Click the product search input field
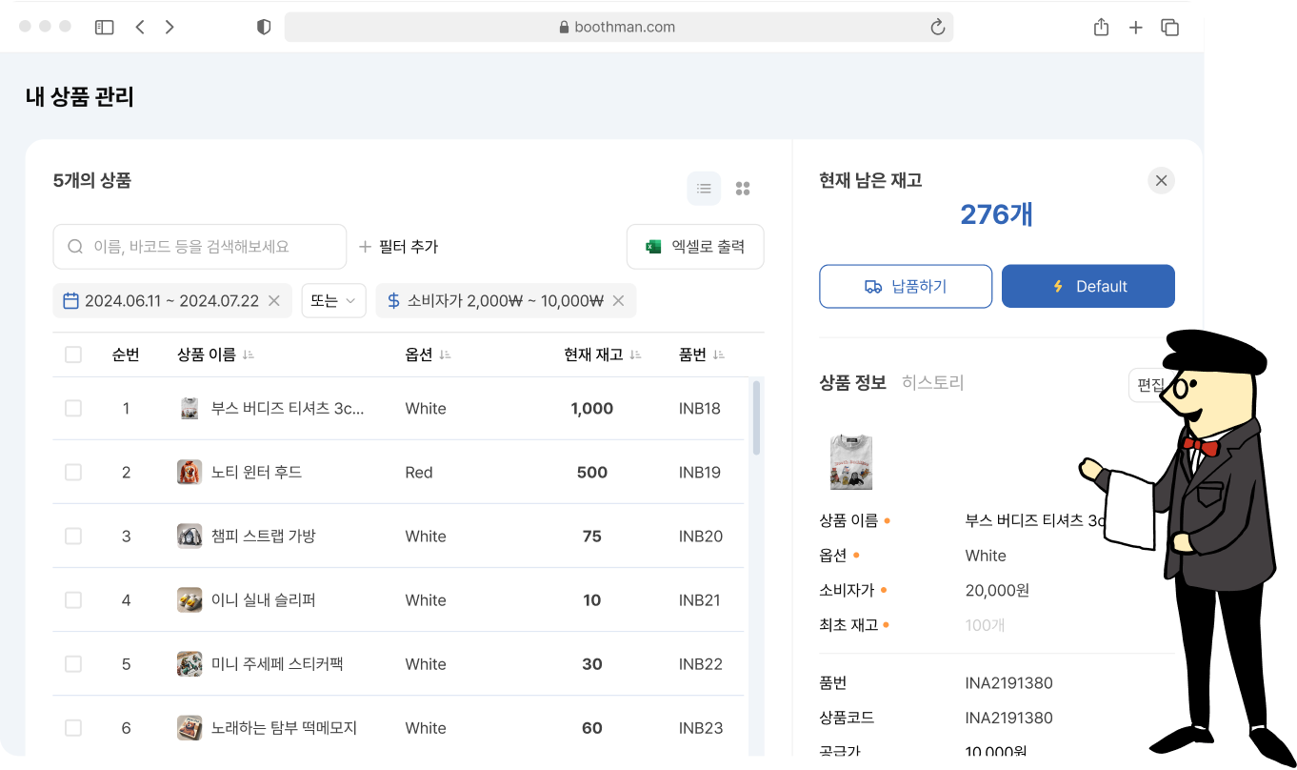 200,247
